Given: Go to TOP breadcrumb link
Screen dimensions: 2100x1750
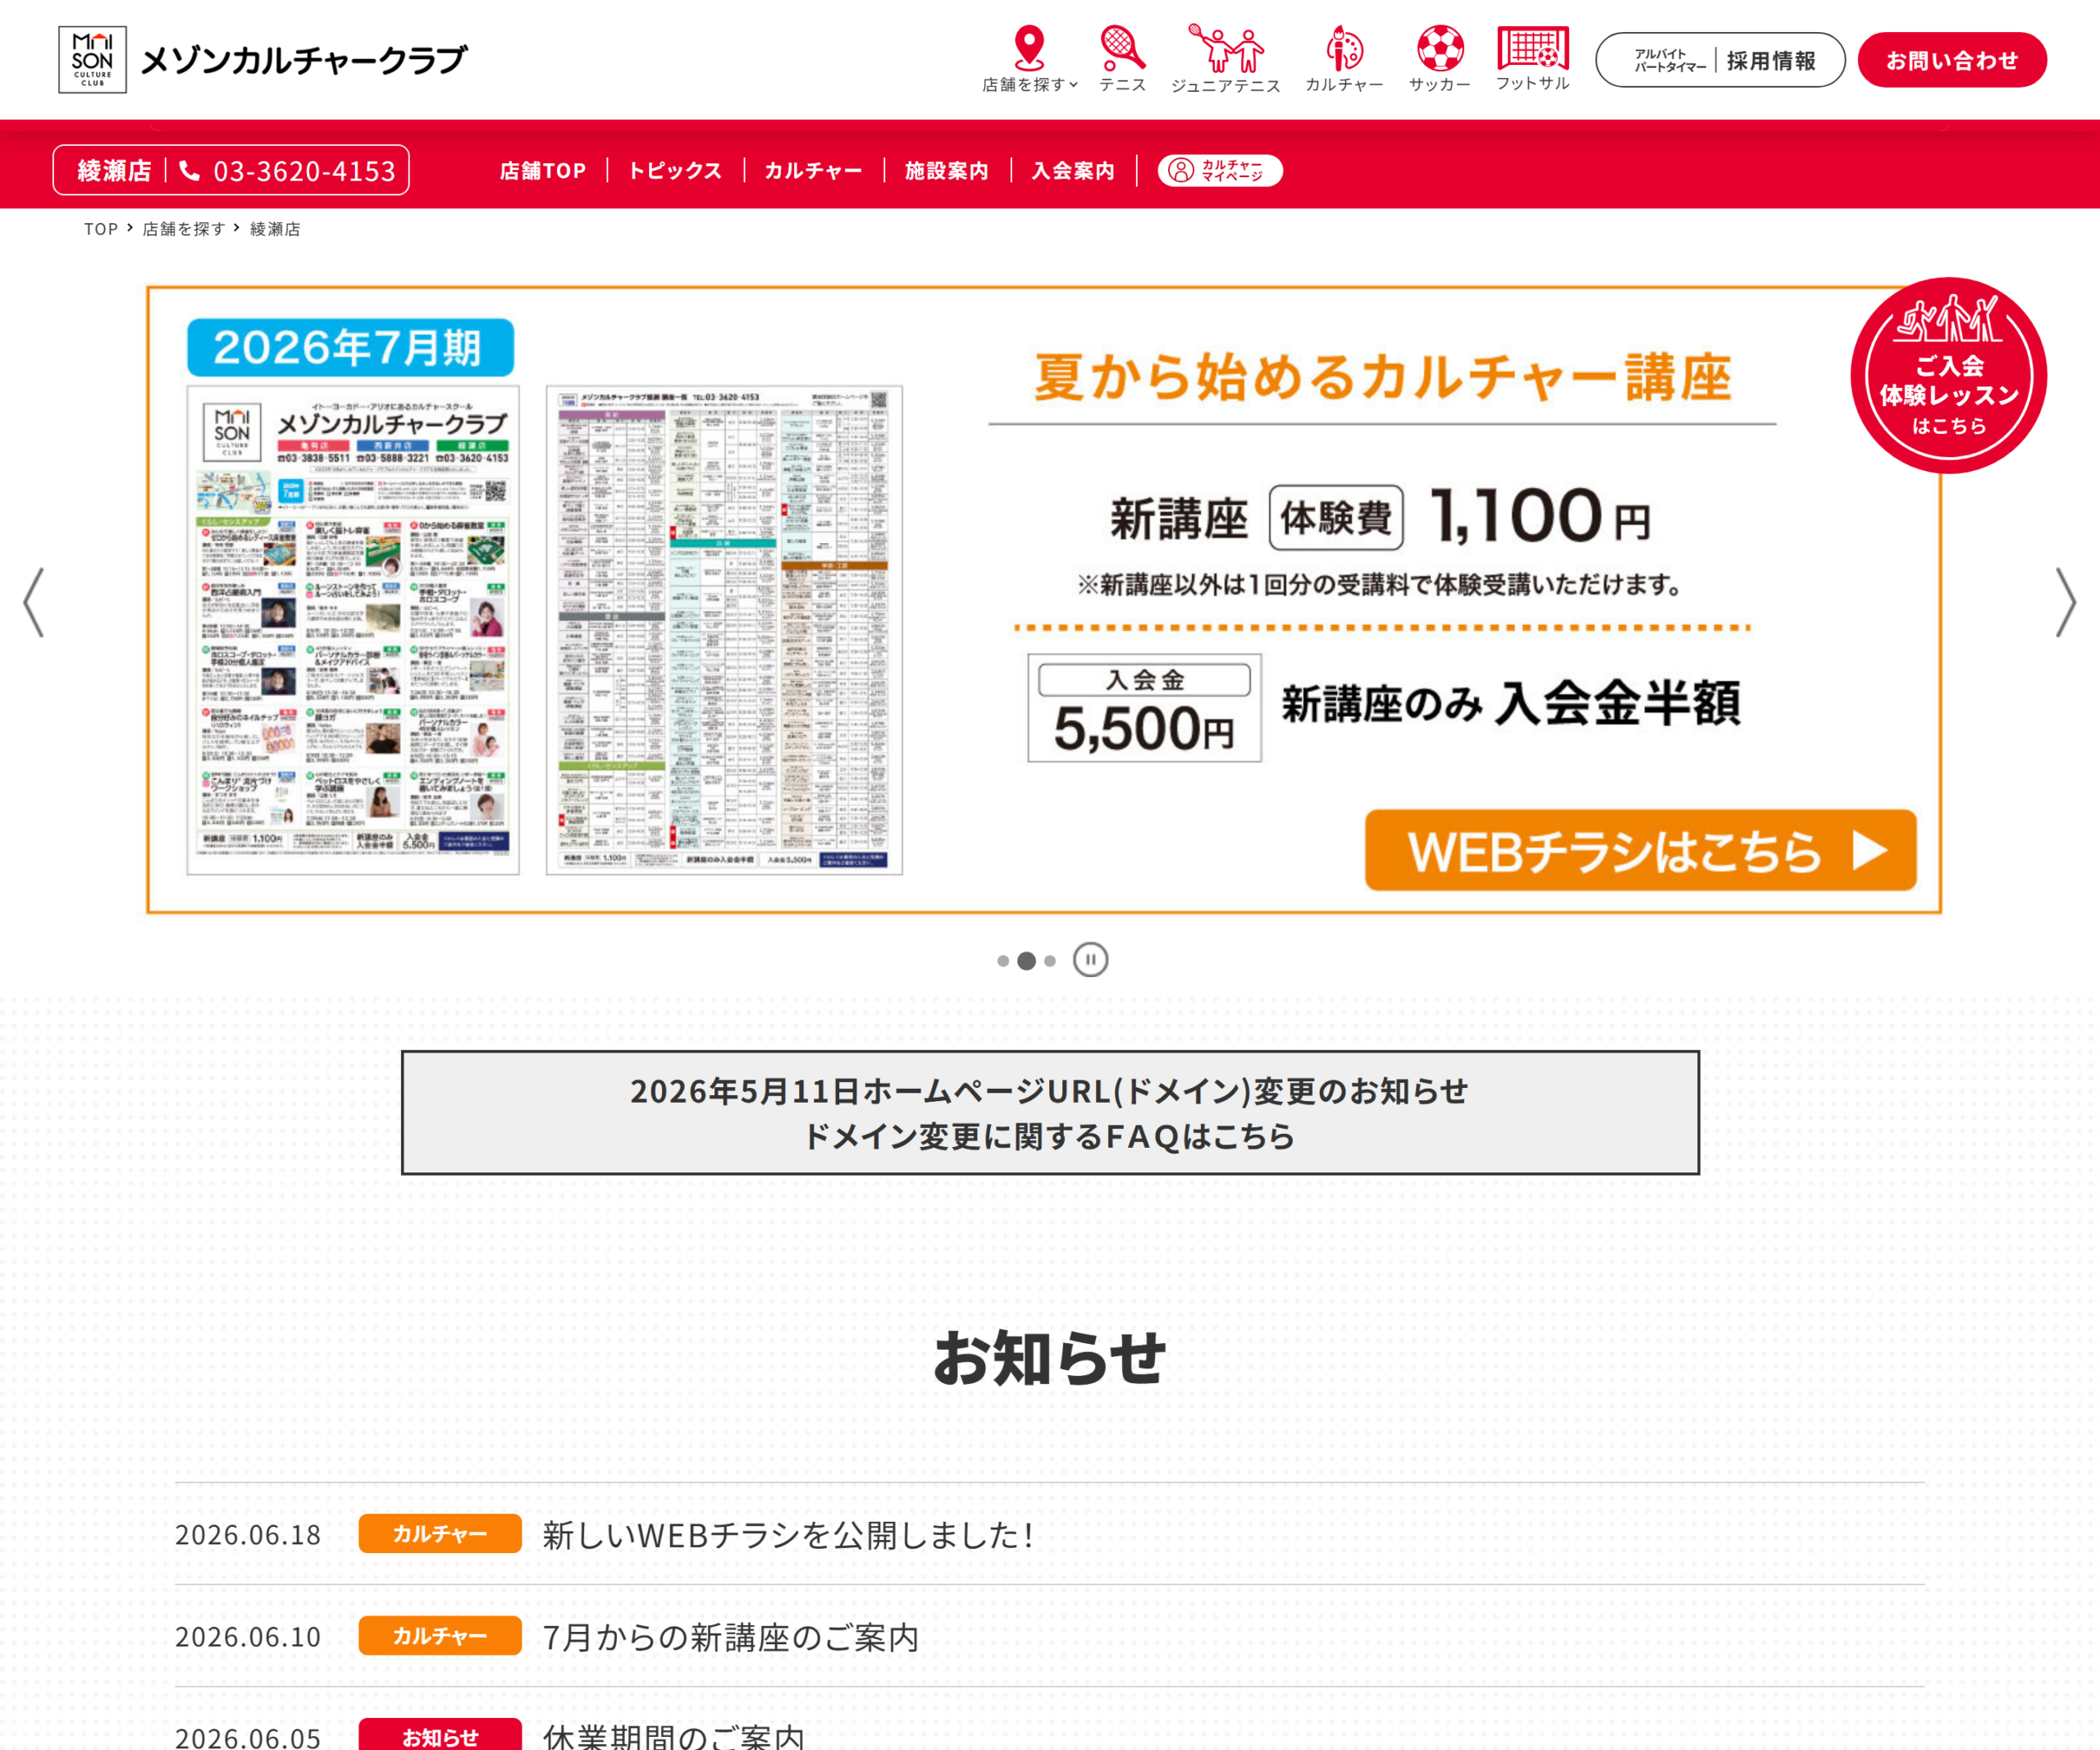Looking at the screenshot, I should (101, 229).
